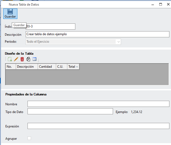Image resolution: width=171 pixels, height=145 pixels.
Task: Maximize the Nueva Tabla de Datos window
Action: [161, 4]
